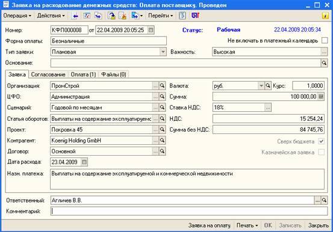This screenshot has height=232, width=333.
Task: Click the status value Рабочая
Action: click(x=228, y=29)
